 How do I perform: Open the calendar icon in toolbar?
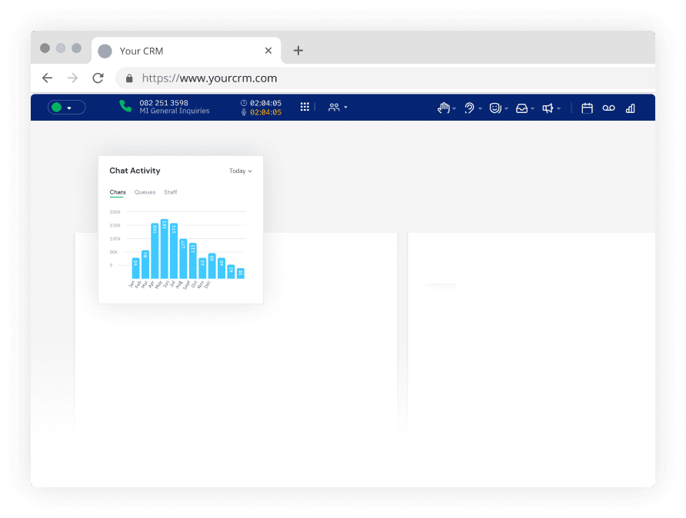point(587,108)
